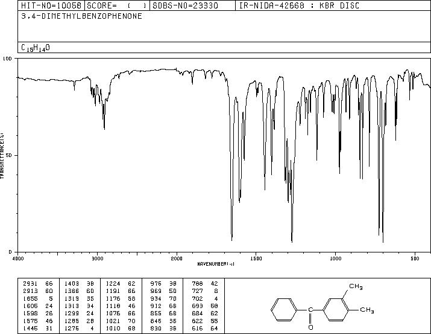Click the 1319 peak entry in the table
This screenshot has width=431, height=334.
click(x=79, y=298)
